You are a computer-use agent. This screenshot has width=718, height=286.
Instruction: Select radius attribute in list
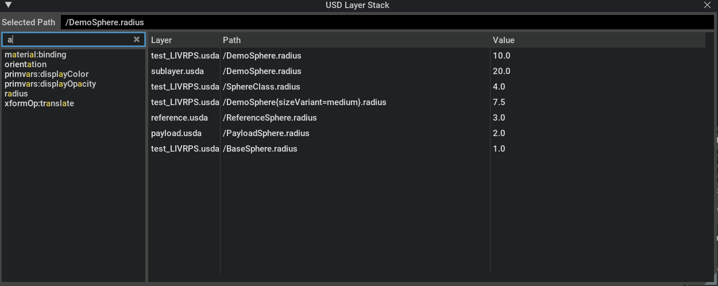click(16, 94)
